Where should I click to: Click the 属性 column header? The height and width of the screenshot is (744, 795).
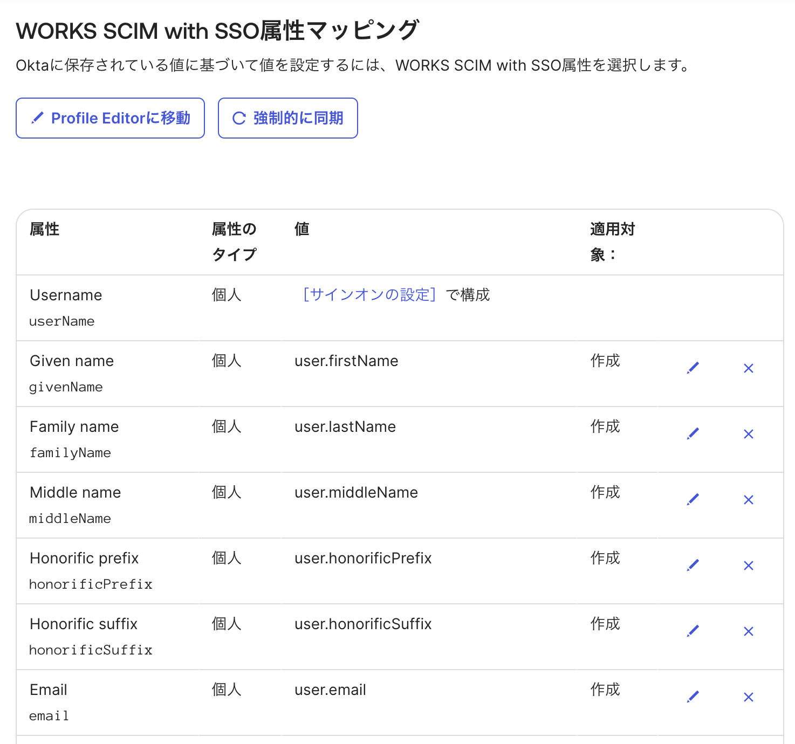click(45, 229)
